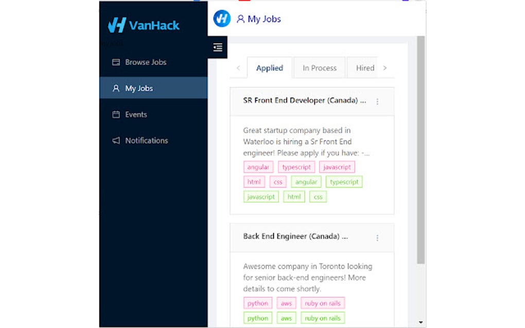
Task: Select the Browse Jobs sidebar icon
Action: click(116, 62)
